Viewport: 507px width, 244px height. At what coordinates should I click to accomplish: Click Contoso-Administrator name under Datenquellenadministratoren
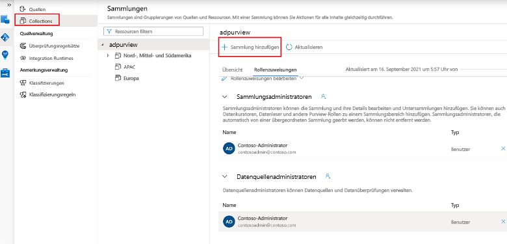(262, 218)
